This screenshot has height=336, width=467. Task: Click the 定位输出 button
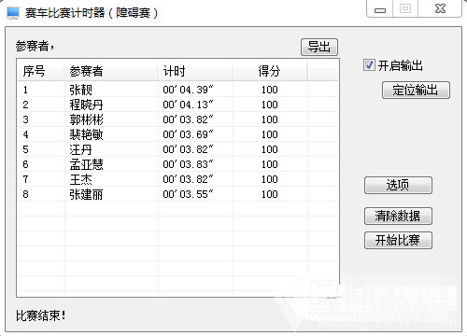(416, 91)
